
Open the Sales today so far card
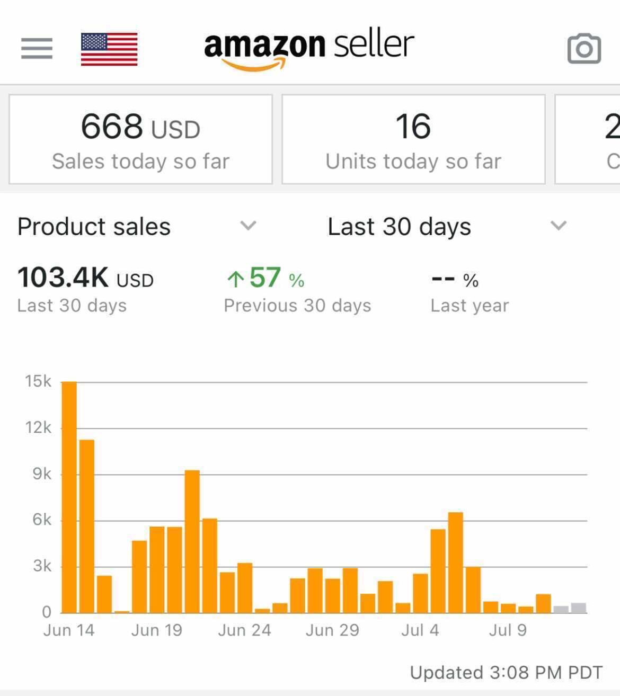click(x=141, y=140)
